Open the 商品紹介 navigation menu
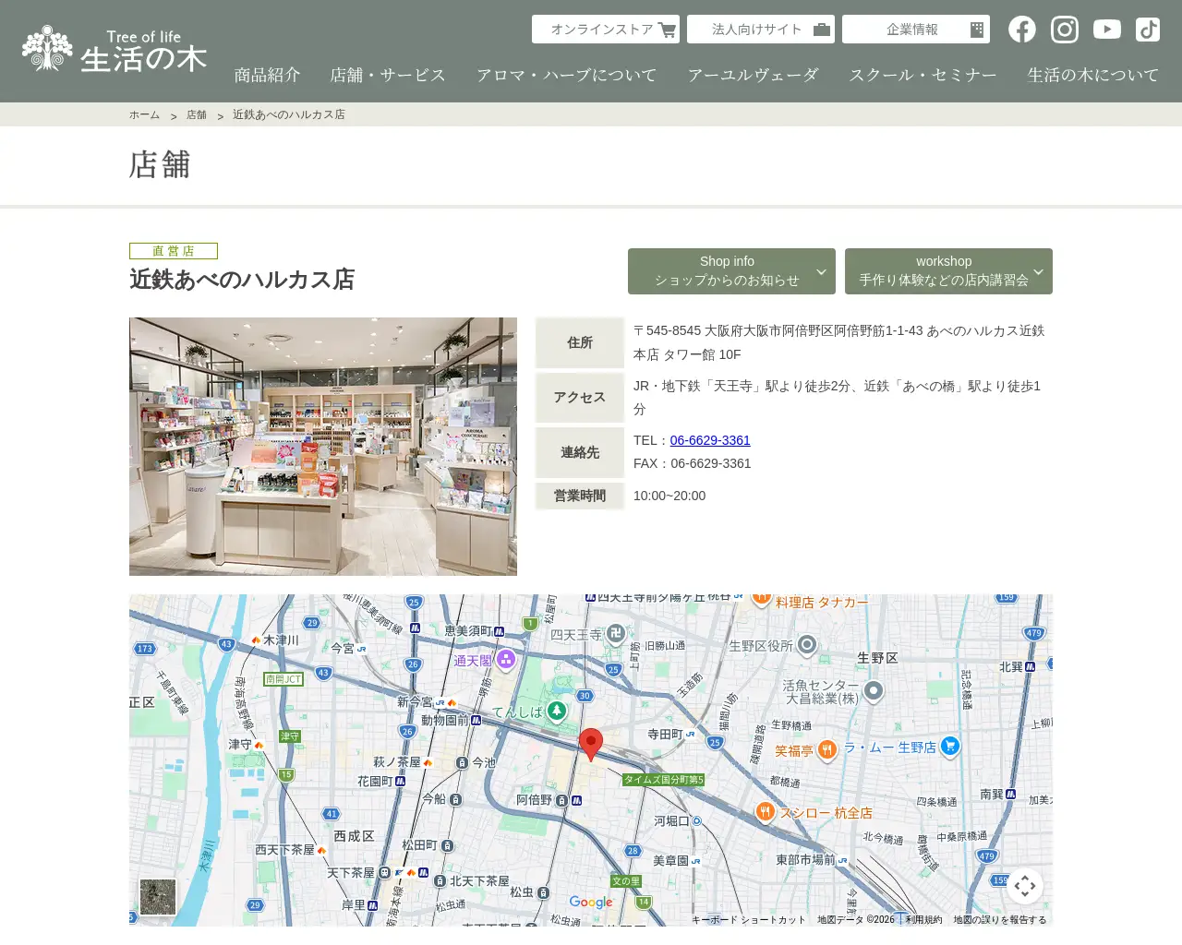Viewport: 1182px width, 945px height. coord(267,75)
